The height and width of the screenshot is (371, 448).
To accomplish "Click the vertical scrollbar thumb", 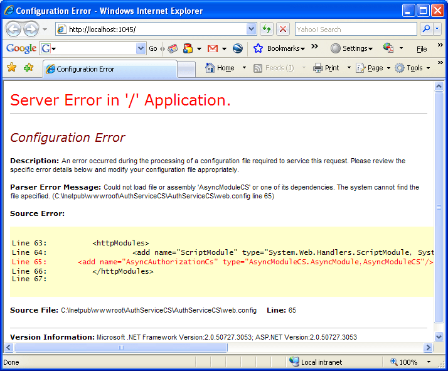I will tap(439, 207).
